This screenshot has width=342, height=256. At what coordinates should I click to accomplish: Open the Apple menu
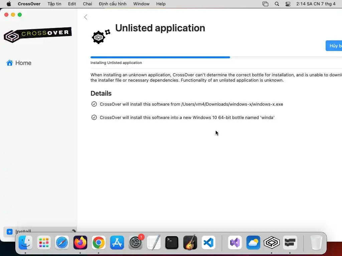pyautogui.click(x=9, y=4)
